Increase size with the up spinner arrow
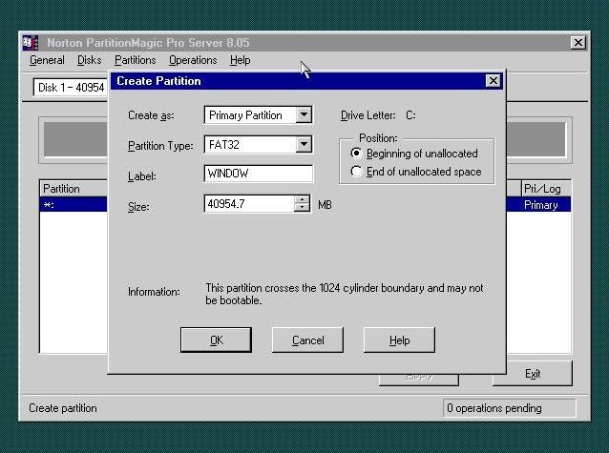 [302, 199]
